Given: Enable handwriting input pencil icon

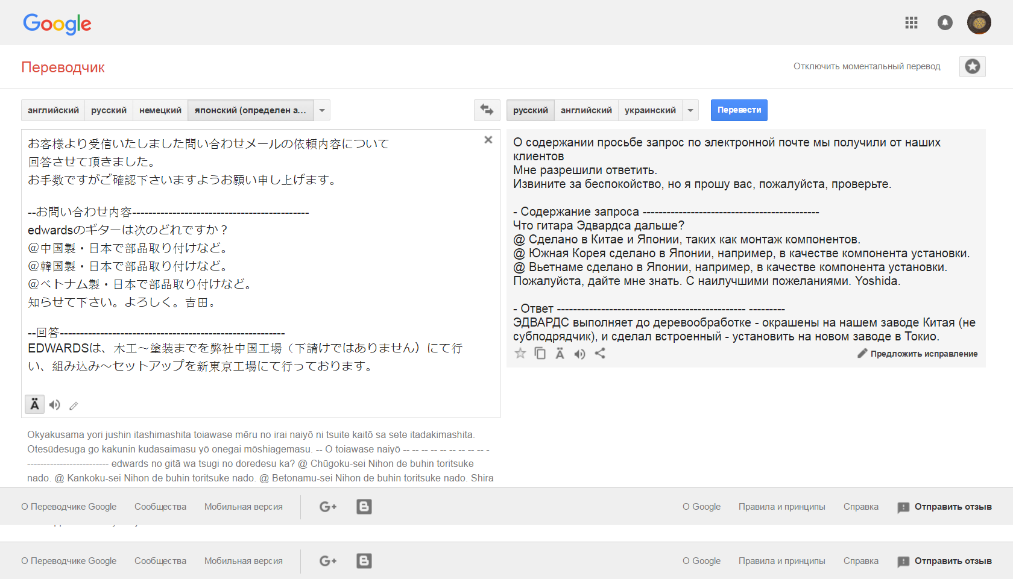Looking at the screenshot, I should click(x=74, y=406).
